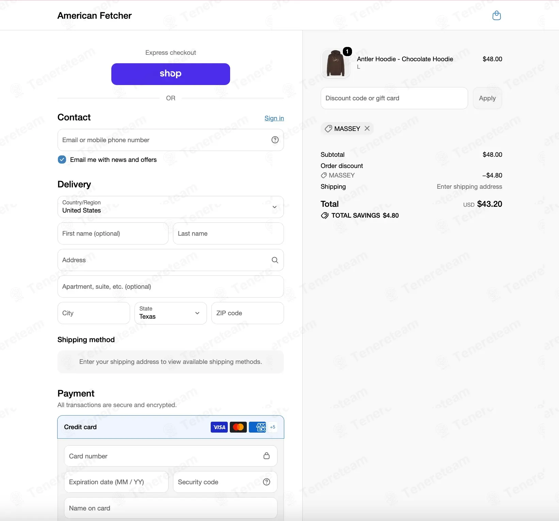Click the lock icon in Card number field
Viewport: 559px width, 521px height.
(x=267, y=456)
